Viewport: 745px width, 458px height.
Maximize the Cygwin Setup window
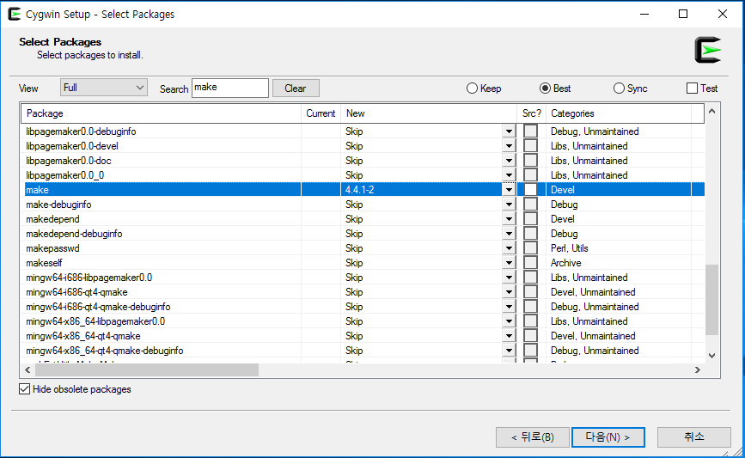[x=683, y=14]
